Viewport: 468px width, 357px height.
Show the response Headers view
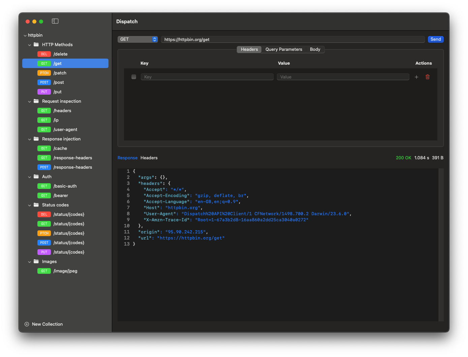pyautogui.click(x=149, y=158)
